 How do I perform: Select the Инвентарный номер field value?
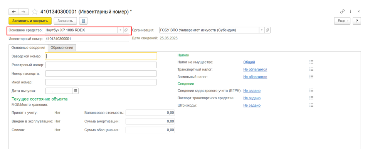[x=87, y=38]
